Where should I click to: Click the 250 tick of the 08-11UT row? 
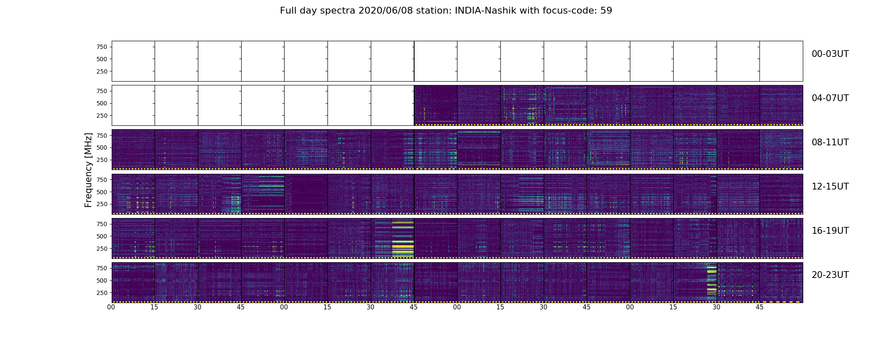point(102,160)
